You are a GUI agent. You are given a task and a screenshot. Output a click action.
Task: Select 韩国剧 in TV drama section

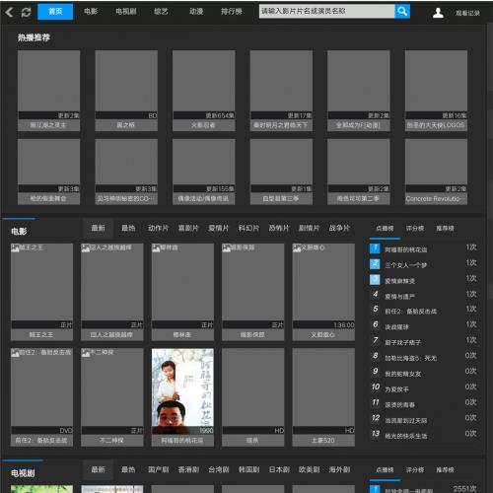coord(248,469)
